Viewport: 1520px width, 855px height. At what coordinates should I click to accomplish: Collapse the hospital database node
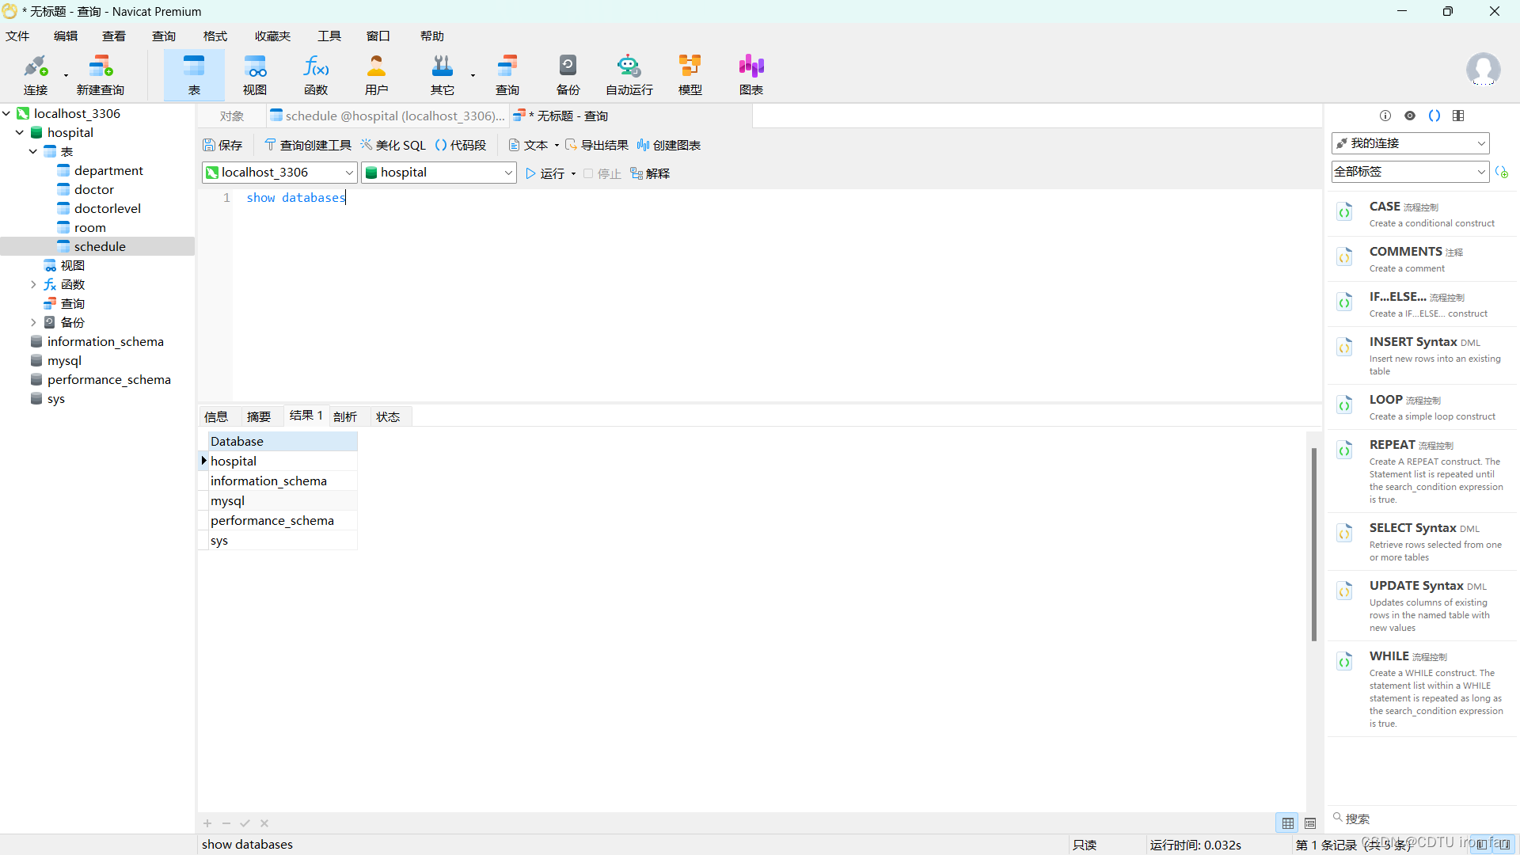tap(20, 132)
